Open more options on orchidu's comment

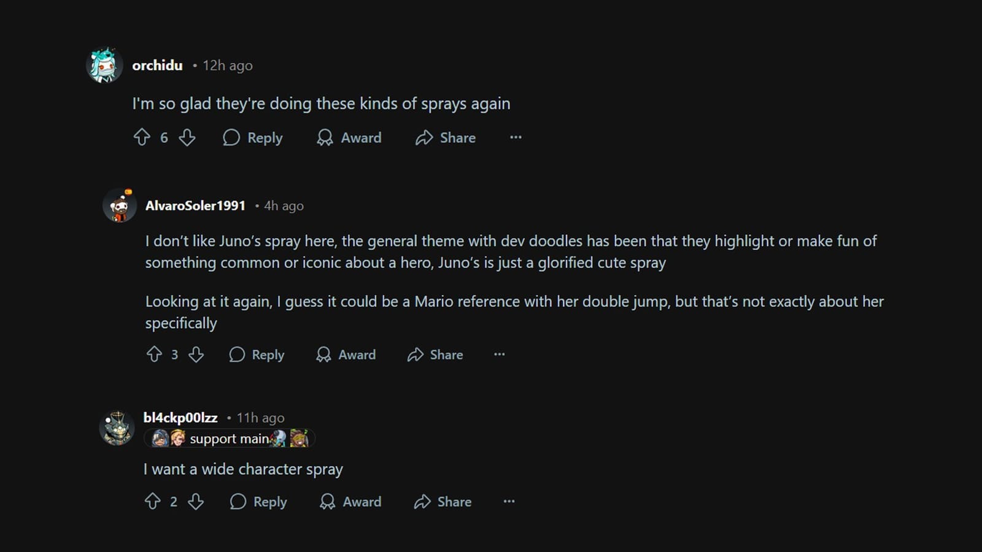pos(516,137)
